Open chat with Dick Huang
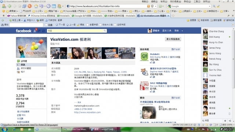Image resolution: width=235 pixels, height=132 pixels. [217, 37]
